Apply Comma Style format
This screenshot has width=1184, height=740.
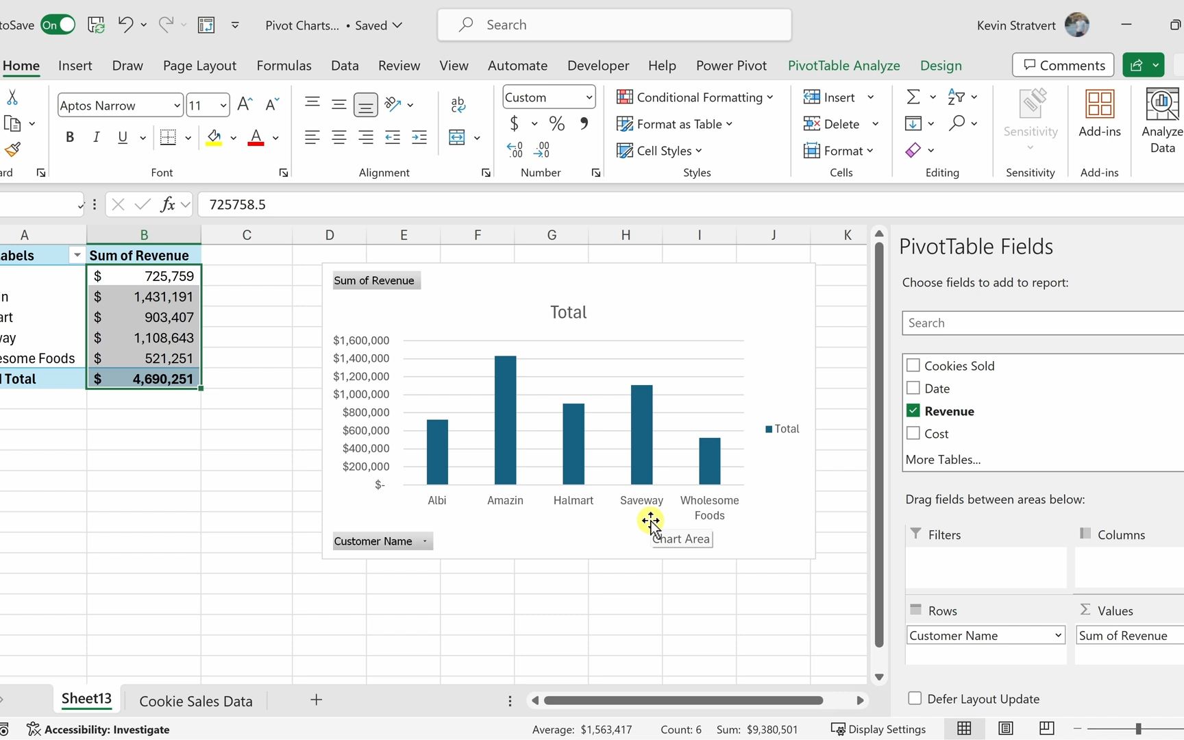click(x=584, y=123)
